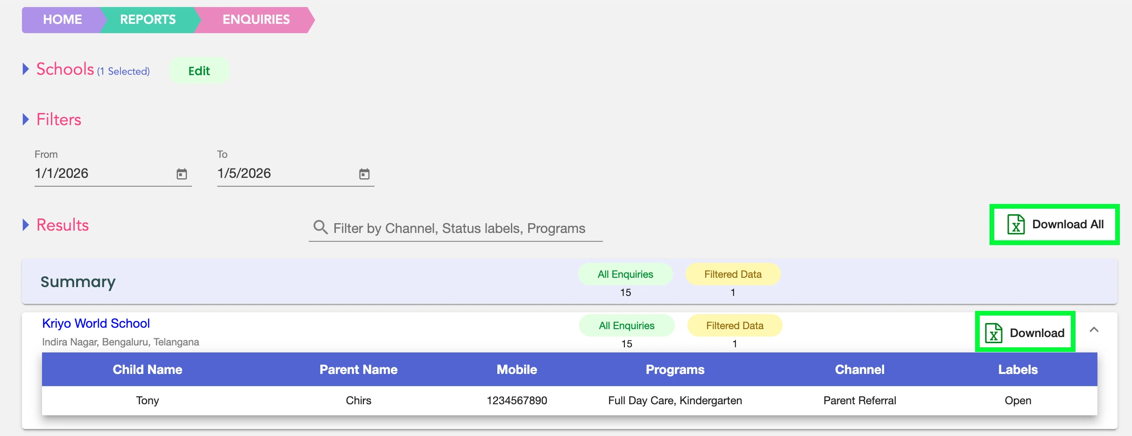Open the Kriyo World School link
Screen dimensions: 1132x436
pos(96,323)
